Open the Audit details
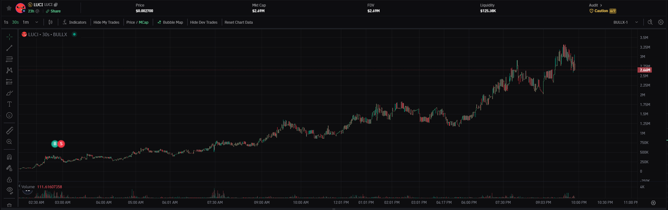This screenshot has width=668, height=210. [595, 5]
